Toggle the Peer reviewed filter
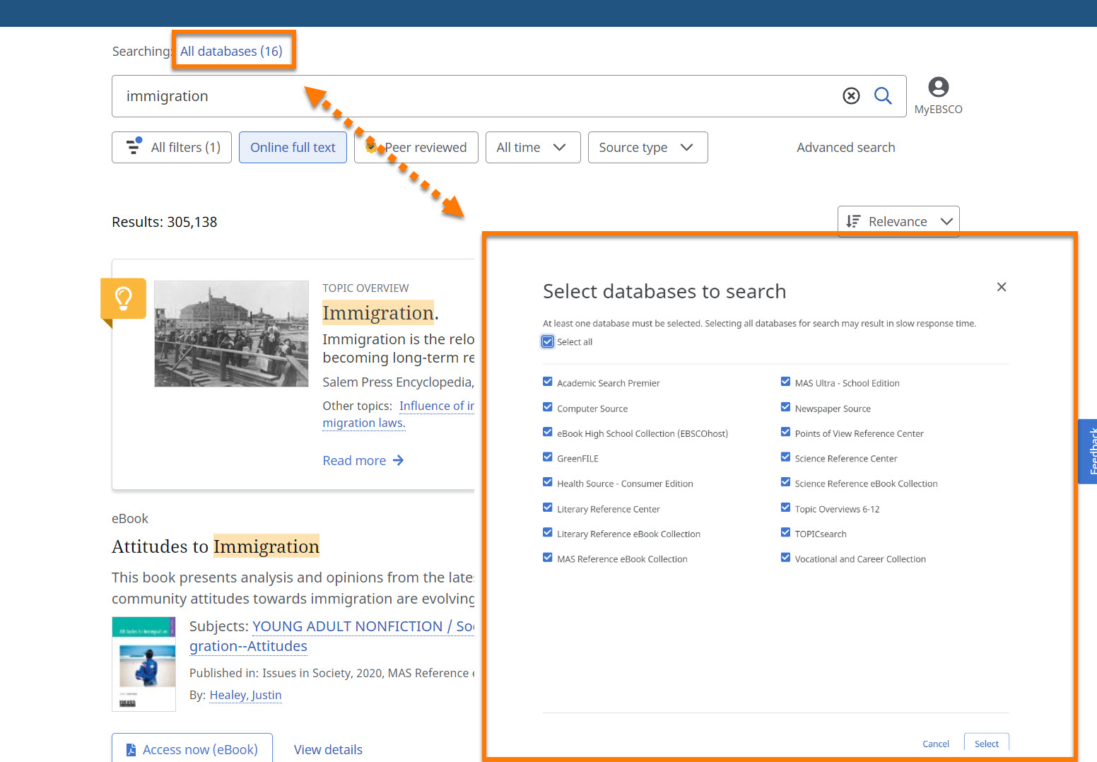The image size is (1097, 762). tap(416, 147)
